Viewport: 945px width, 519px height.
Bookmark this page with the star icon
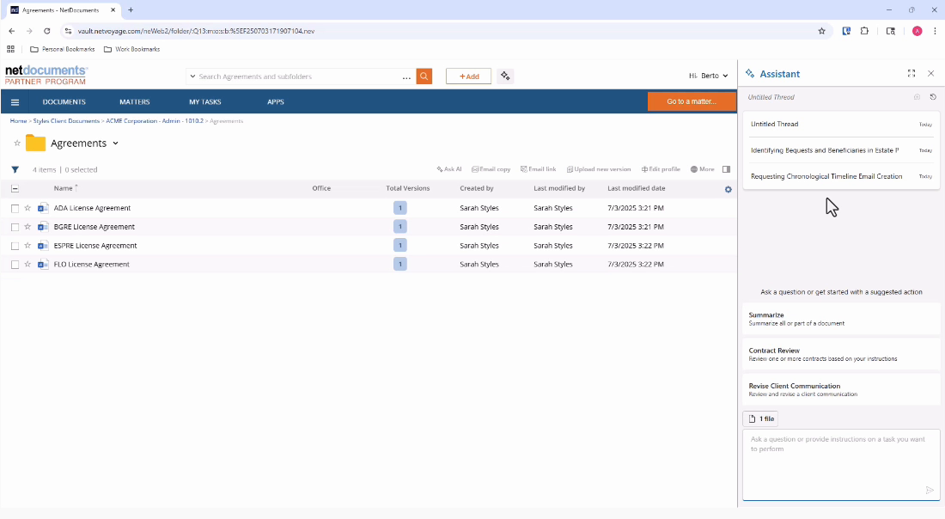[x=821, y=31]
